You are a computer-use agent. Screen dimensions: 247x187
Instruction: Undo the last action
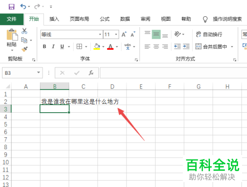pyautogui.click(x=23, y=6)
